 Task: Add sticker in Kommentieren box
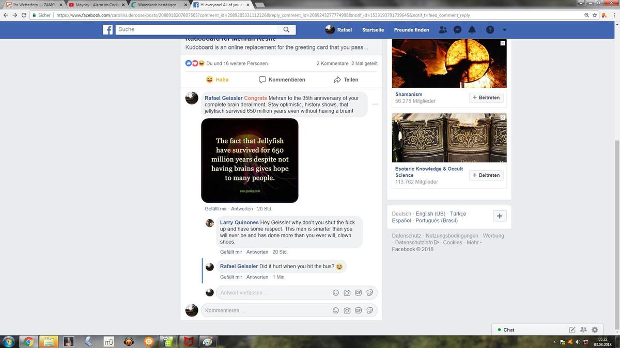[370, 310]
